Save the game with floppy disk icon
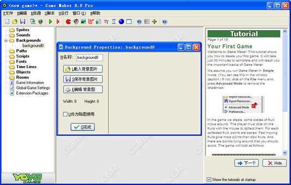 [23, 21]
